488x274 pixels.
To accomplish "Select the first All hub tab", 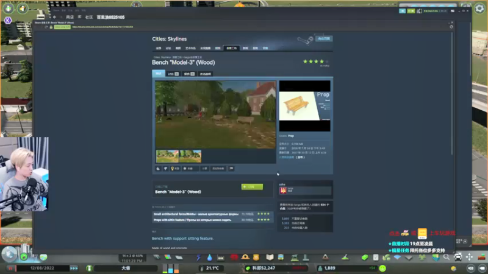I will 159,48.
